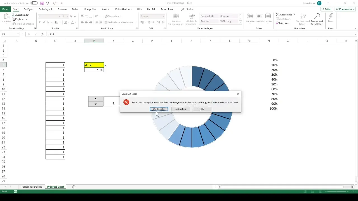
Task: Click the zoom slider in status bar
Action: 337,192
